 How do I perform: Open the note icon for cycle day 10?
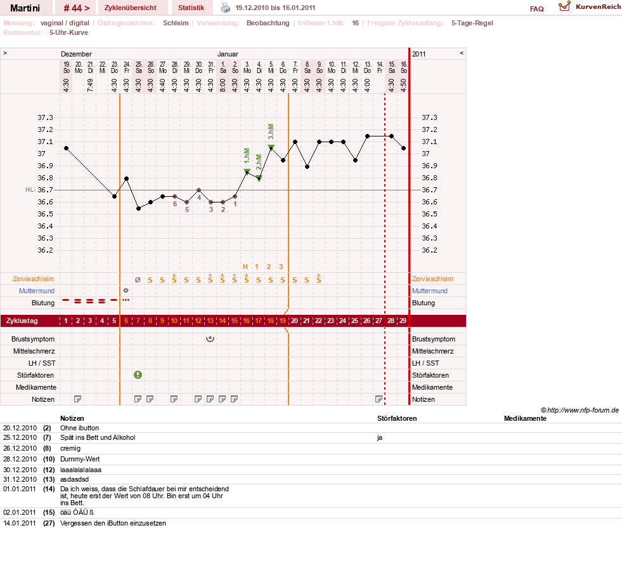174,399
